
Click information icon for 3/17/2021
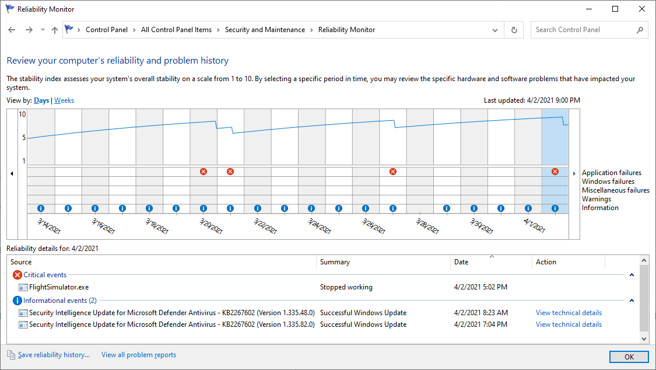122,208
